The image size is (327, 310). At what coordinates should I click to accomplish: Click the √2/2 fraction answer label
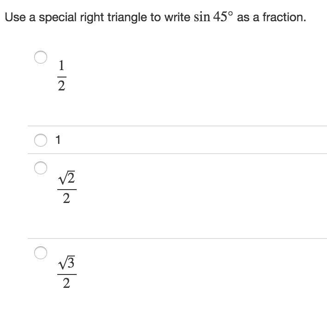click(x=67, y=187)
